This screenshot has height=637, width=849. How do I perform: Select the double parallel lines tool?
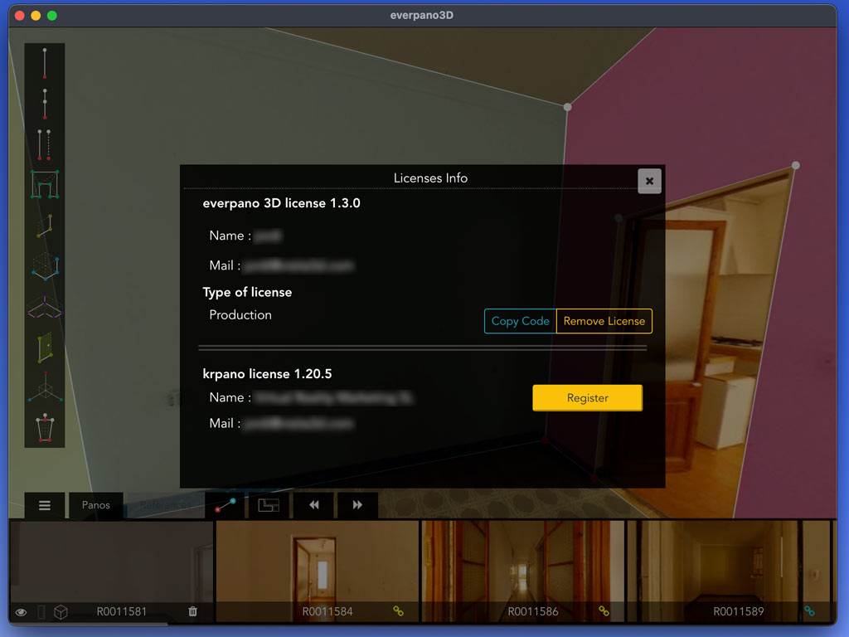(x=45, y=144)
